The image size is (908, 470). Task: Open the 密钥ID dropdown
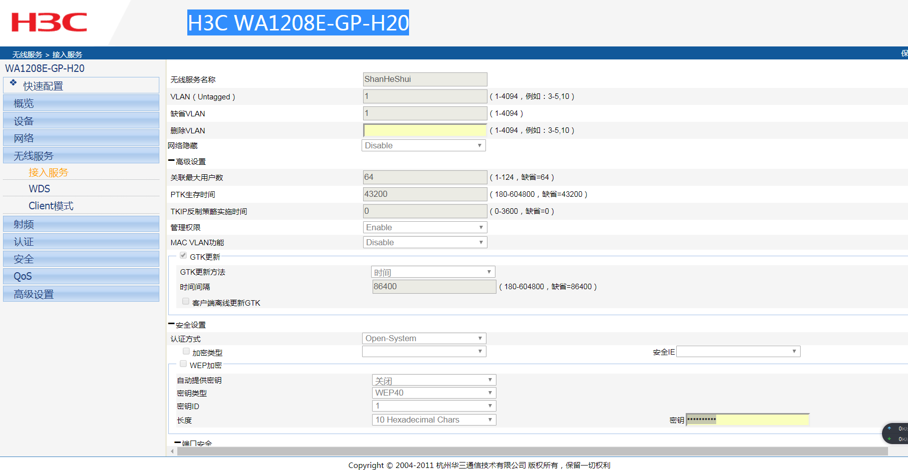(x=434, y=406)
